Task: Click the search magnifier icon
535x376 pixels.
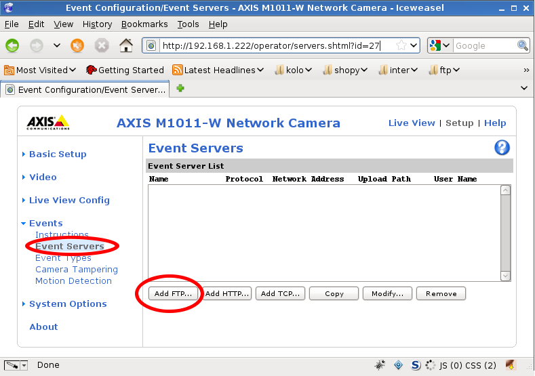Action: click(x=522, y=45)
